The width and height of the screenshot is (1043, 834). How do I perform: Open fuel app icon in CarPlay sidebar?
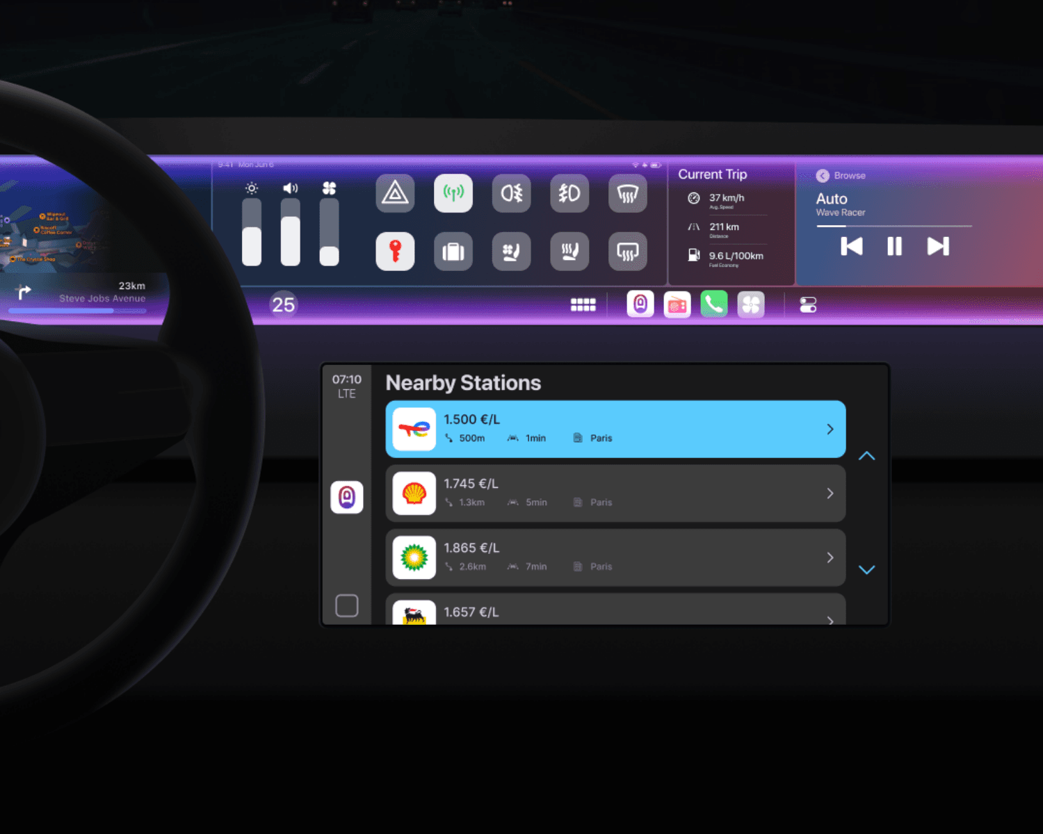click(347, 497)
